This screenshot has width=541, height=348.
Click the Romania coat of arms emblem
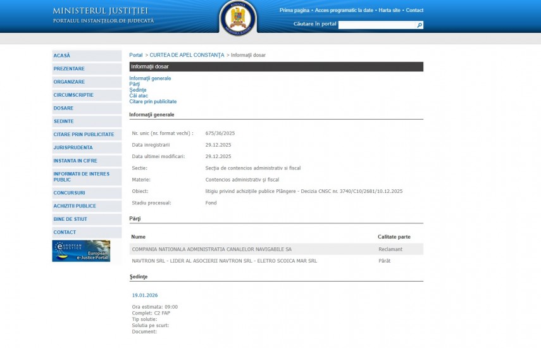point(238,17)
